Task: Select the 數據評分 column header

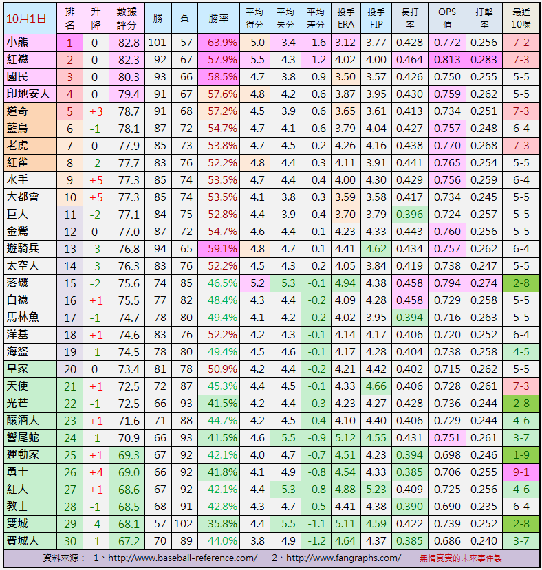Action: pos(127,19)
